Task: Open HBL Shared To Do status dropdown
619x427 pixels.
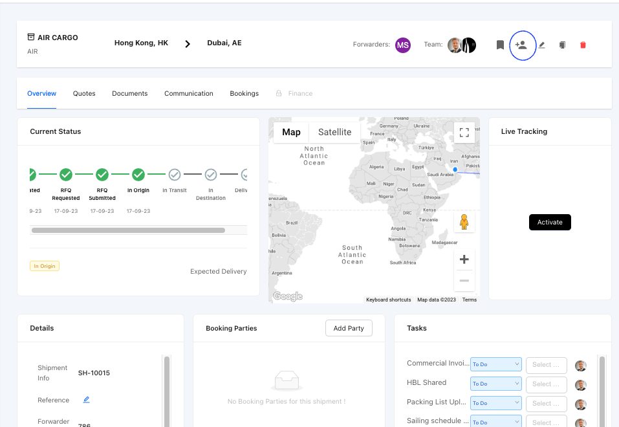Action: click(495, 384)
